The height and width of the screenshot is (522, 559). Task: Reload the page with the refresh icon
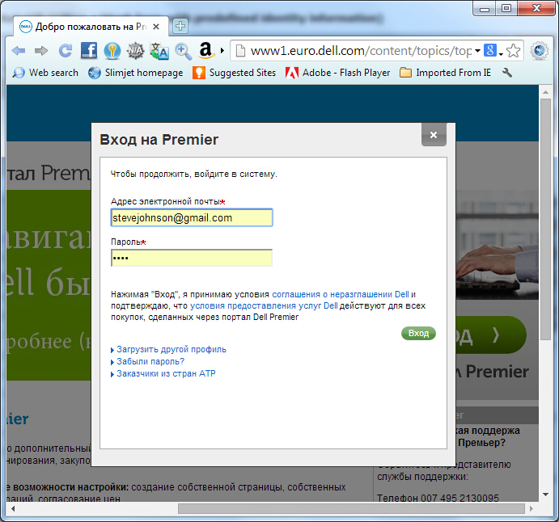click(x=66, y=51)
